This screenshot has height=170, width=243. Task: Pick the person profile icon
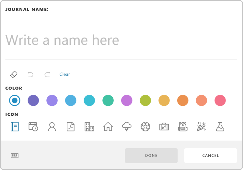point(52,127)
